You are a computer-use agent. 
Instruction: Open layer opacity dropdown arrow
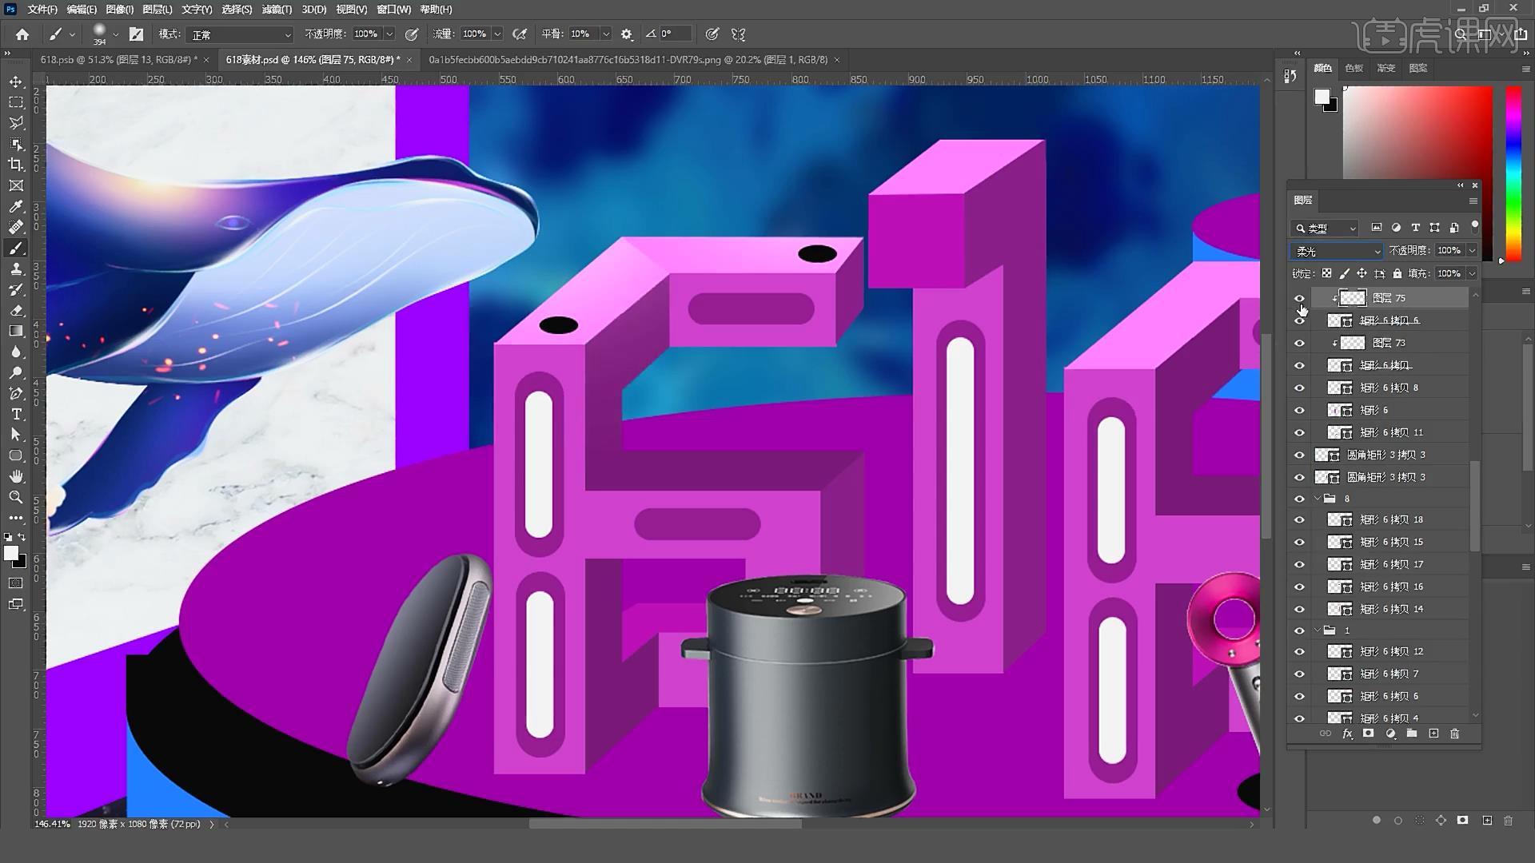tap(1472, 251)
